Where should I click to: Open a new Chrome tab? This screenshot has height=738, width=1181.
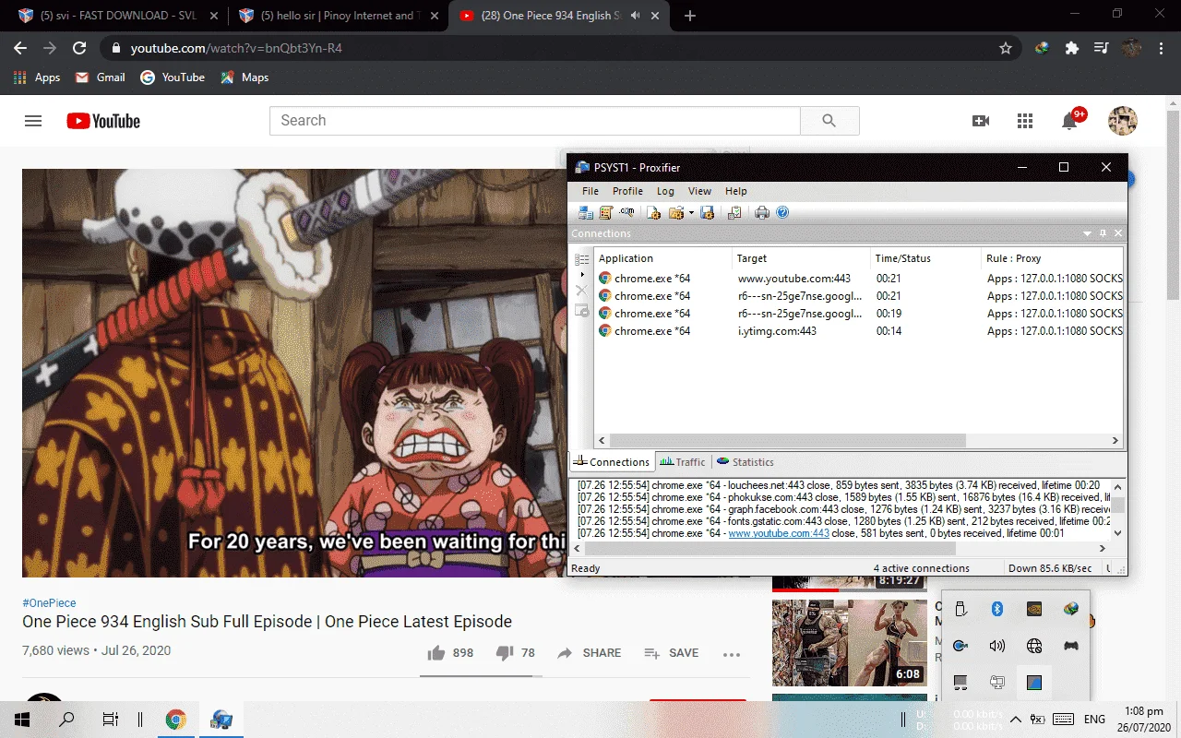point(690,16)
